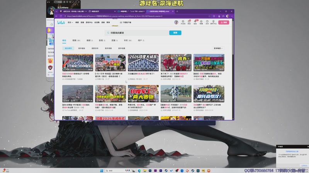
Task: Click the blue headline link in YY会员 popup
Action: click(x=292, y=151)
